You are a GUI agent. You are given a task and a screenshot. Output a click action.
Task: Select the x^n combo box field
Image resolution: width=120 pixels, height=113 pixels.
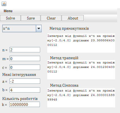pos(22,28)
